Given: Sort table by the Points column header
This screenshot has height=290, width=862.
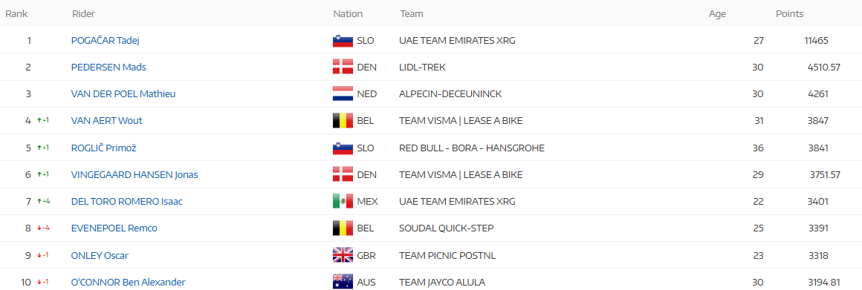Looking at the screenshot, I should click(789, 13).
